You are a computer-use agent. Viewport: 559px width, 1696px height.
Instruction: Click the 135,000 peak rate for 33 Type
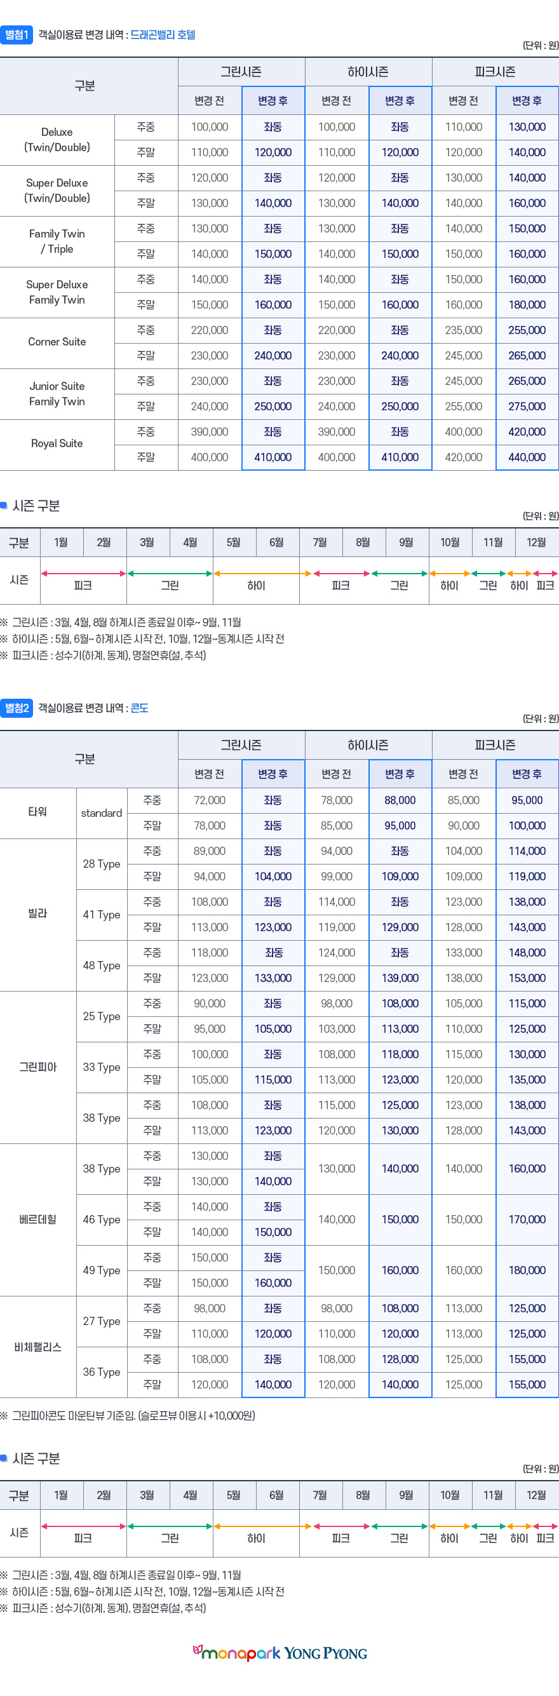pos(527,1080)
